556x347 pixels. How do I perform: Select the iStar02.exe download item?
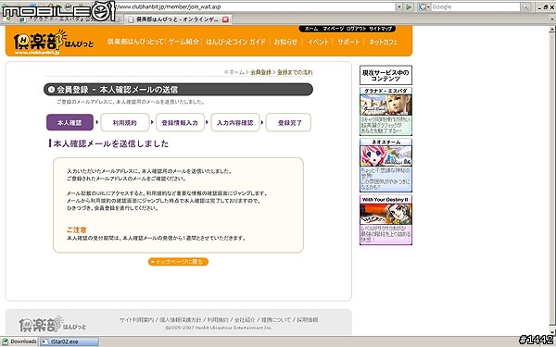[x=69, y=341]
